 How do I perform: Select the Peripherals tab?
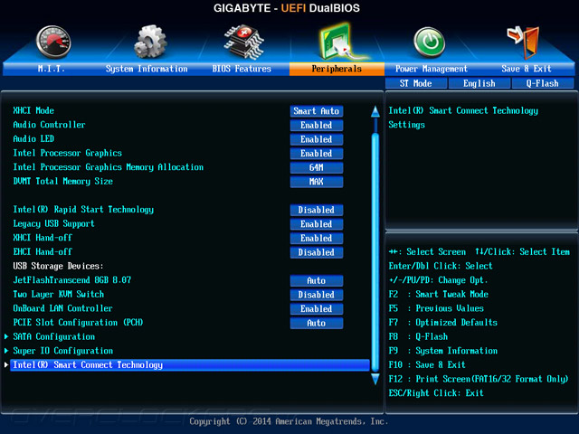pyautogui.click(x=337, y=69)
